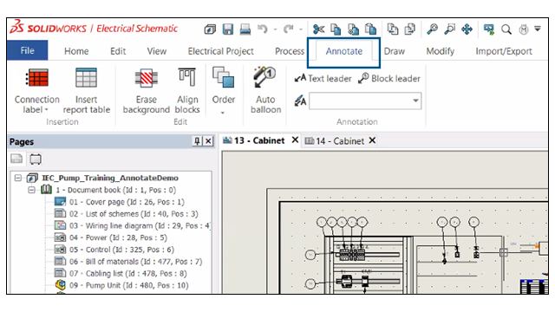Click the Align blocks icon
The width and height of the screenshot is (555, 312).
coord(187,78)
